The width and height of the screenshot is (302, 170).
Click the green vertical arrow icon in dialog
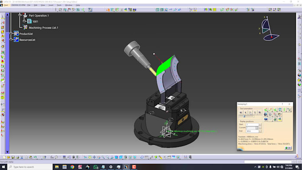[284, 110]
